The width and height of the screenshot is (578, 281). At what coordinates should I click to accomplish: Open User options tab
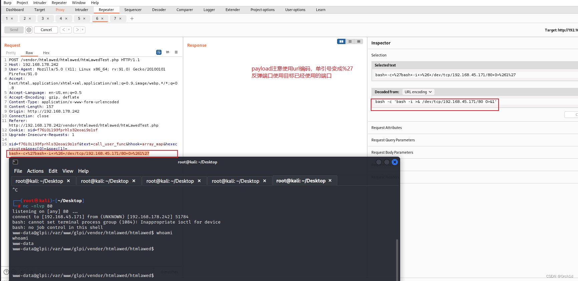(295, 10)
